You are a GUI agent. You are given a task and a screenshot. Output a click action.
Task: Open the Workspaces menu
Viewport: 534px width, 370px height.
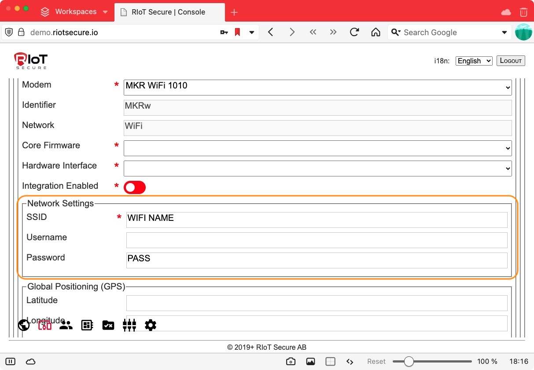tap(74, 12)
